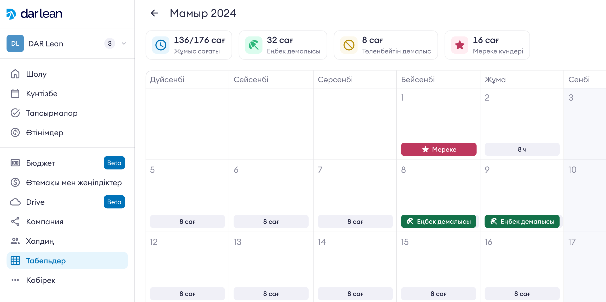Click the red star Мереке күндері icon
Image resolution: width=606 pixels, height=302 pixels.
(460, 45)
